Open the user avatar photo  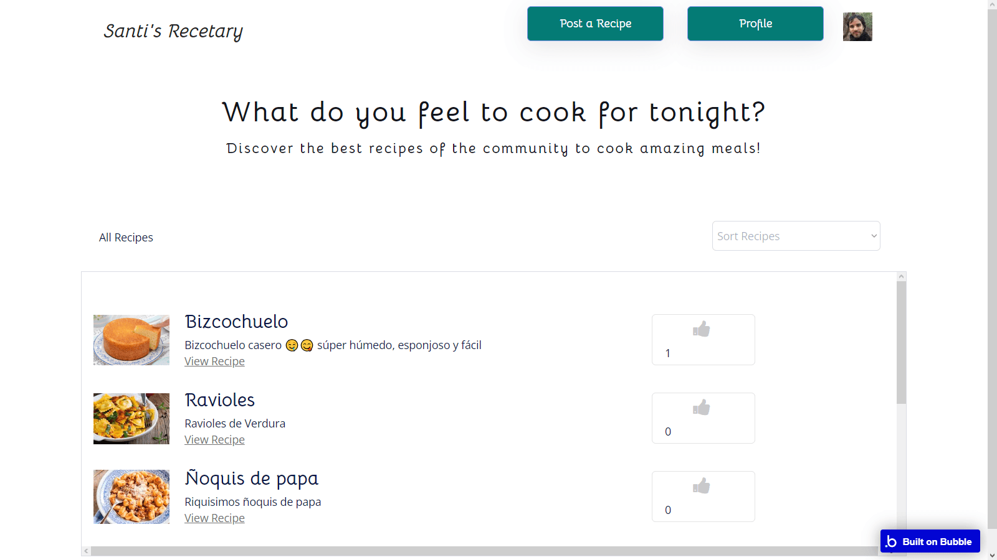857,27
